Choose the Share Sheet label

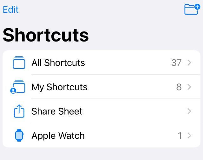click(57, 112)
